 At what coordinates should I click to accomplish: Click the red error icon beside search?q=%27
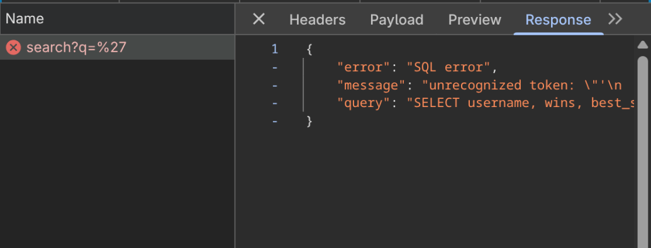click(x=13, y=47)
